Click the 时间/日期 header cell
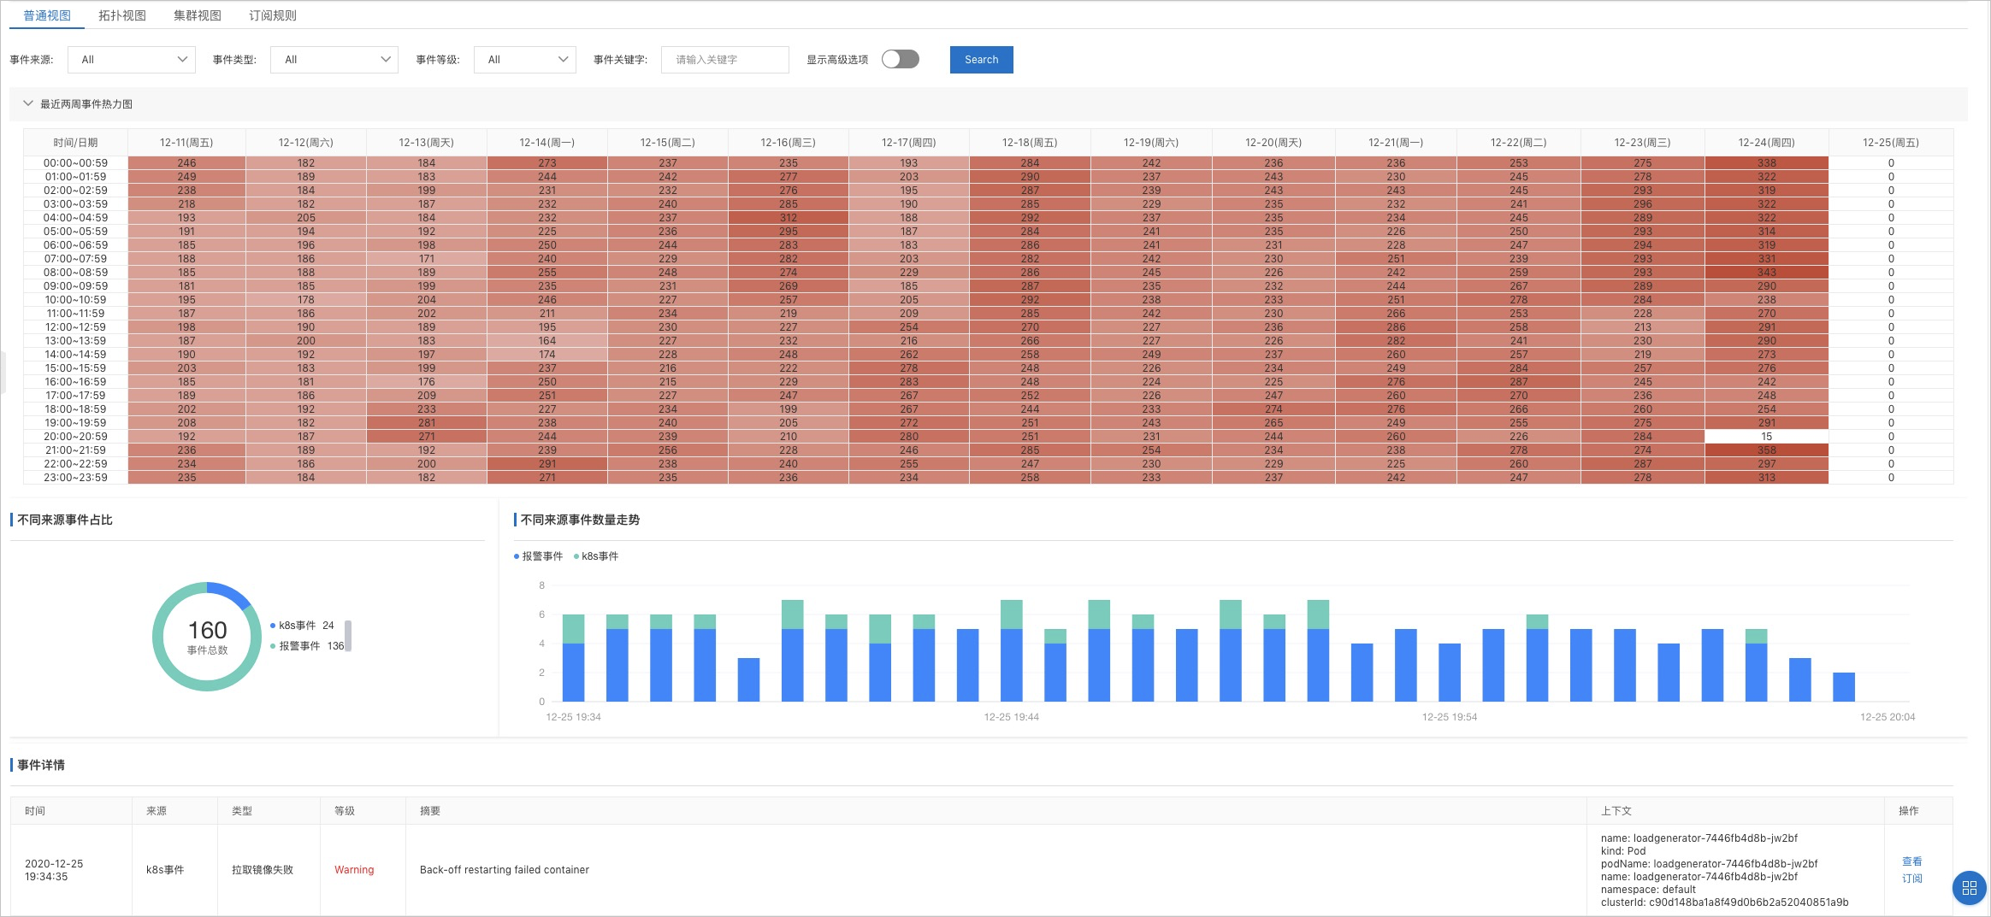Viewport: 1991px width, 917px height. pos(75,143)
